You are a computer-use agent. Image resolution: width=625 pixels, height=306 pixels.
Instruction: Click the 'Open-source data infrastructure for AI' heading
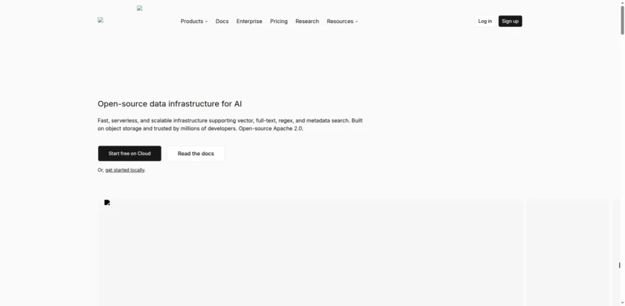pos(170,104)
